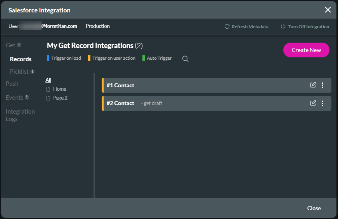Click the Create New button
This screenshot has width=338, height=219.
tap(306, 50)
